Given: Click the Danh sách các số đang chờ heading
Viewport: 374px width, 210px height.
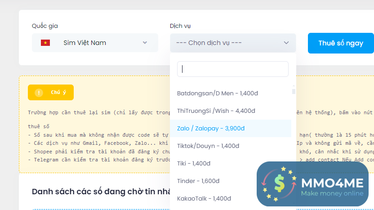Looking at the screenshot, I should point(101,192).
